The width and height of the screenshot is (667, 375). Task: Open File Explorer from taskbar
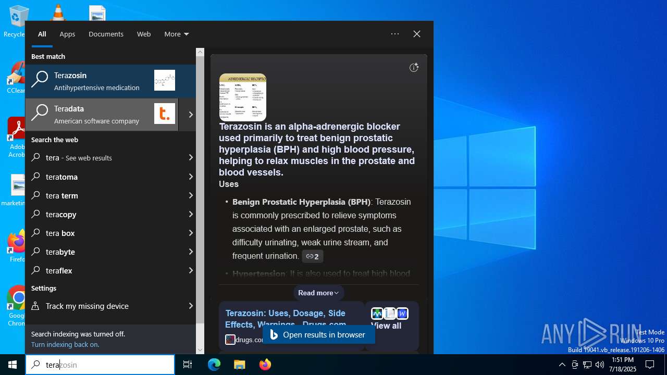click(239, 365)
